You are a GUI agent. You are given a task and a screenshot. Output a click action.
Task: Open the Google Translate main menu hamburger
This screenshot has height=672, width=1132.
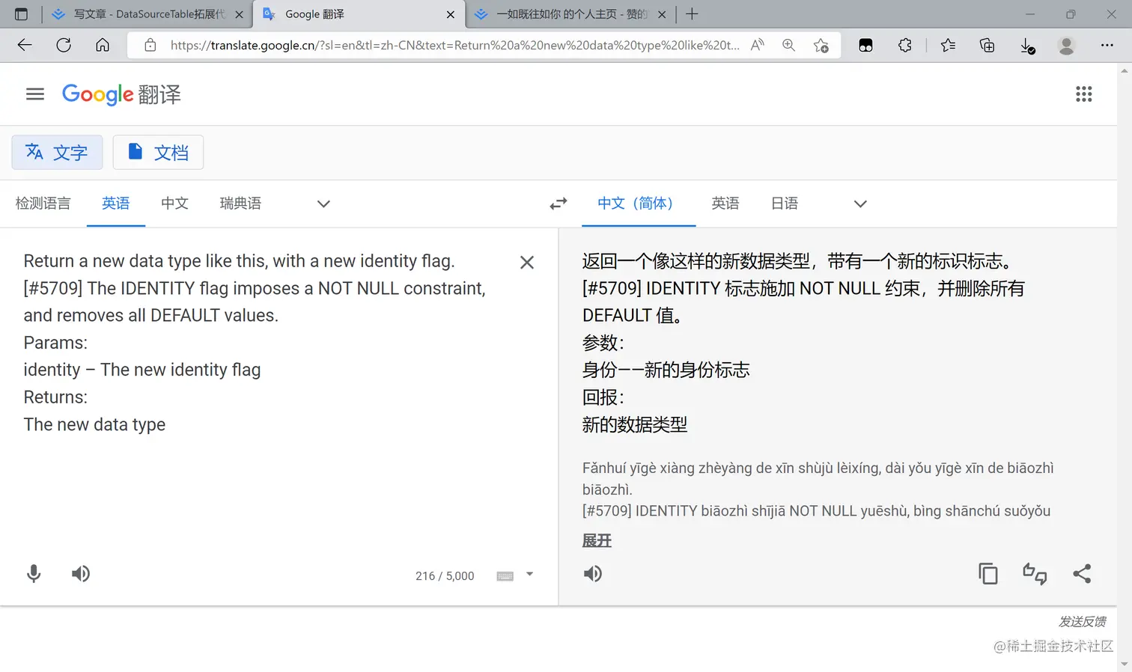click(35, 94)
